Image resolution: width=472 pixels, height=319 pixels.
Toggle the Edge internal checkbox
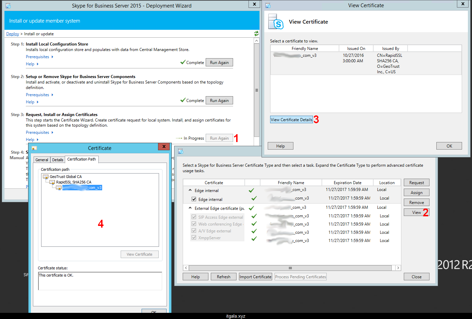pos(194,199)
